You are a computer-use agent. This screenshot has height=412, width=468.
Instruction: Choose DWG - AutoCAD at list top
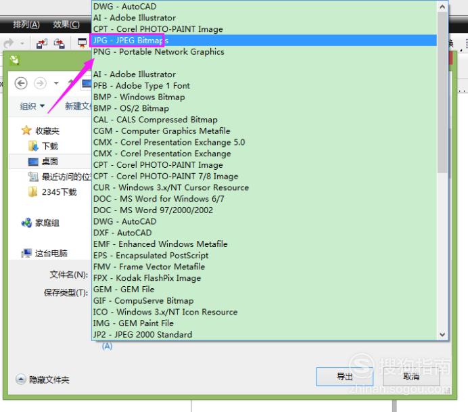264,7
